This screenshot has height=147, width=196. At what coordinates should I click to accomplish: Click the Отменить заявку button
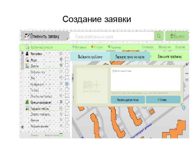coord(45,36)
